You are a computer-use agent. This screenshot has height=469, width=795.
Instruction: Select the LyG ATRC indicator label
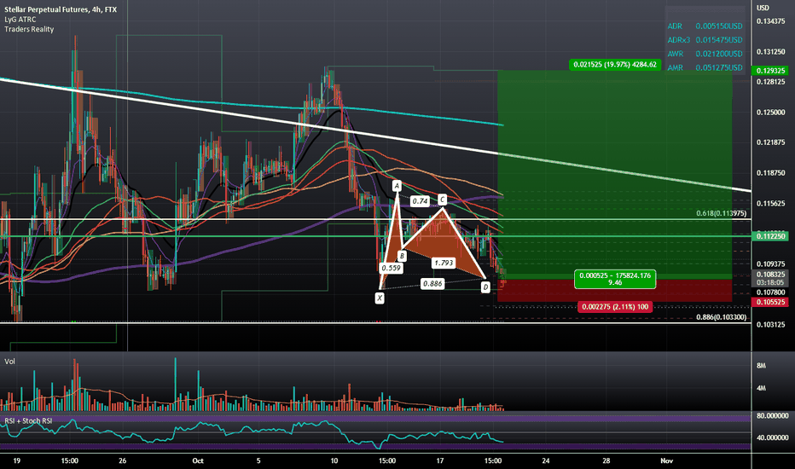(x=20, y=20)
